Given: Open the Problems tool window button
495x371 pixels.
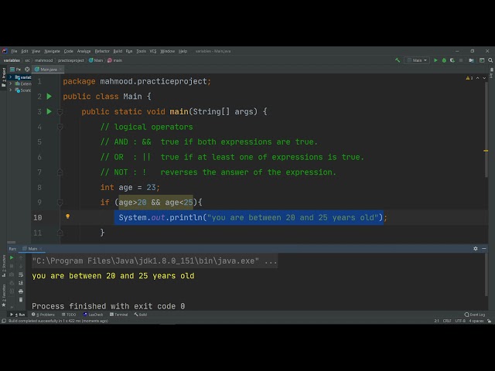Looking at the screenshot, I should click(43, 315).
